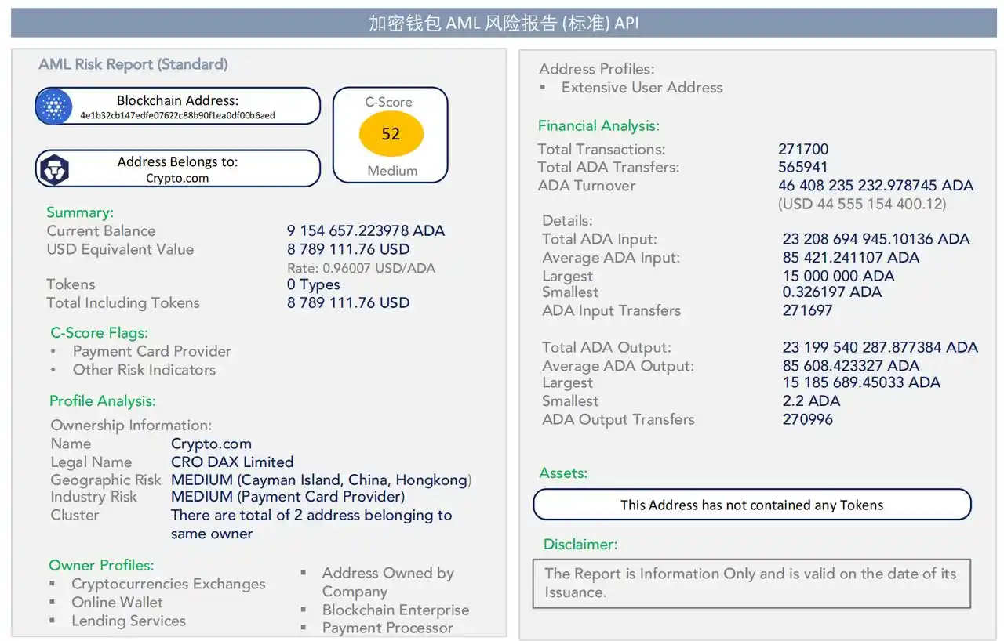Select the 'Payment Card Provider' flag item
Viewport: 1004px width, 641px height.
coord(151,351)
